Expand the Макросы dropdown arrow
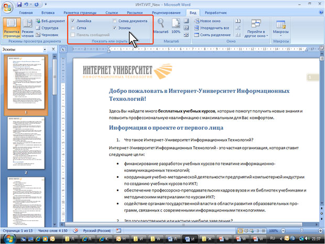325x244 pixels. coord(281,36)
